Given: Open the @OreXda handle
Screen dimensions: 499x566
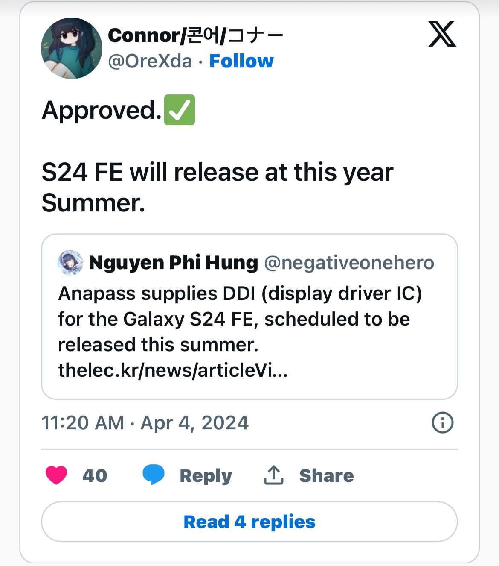Looking at the screenshot, I should point(150,61).
